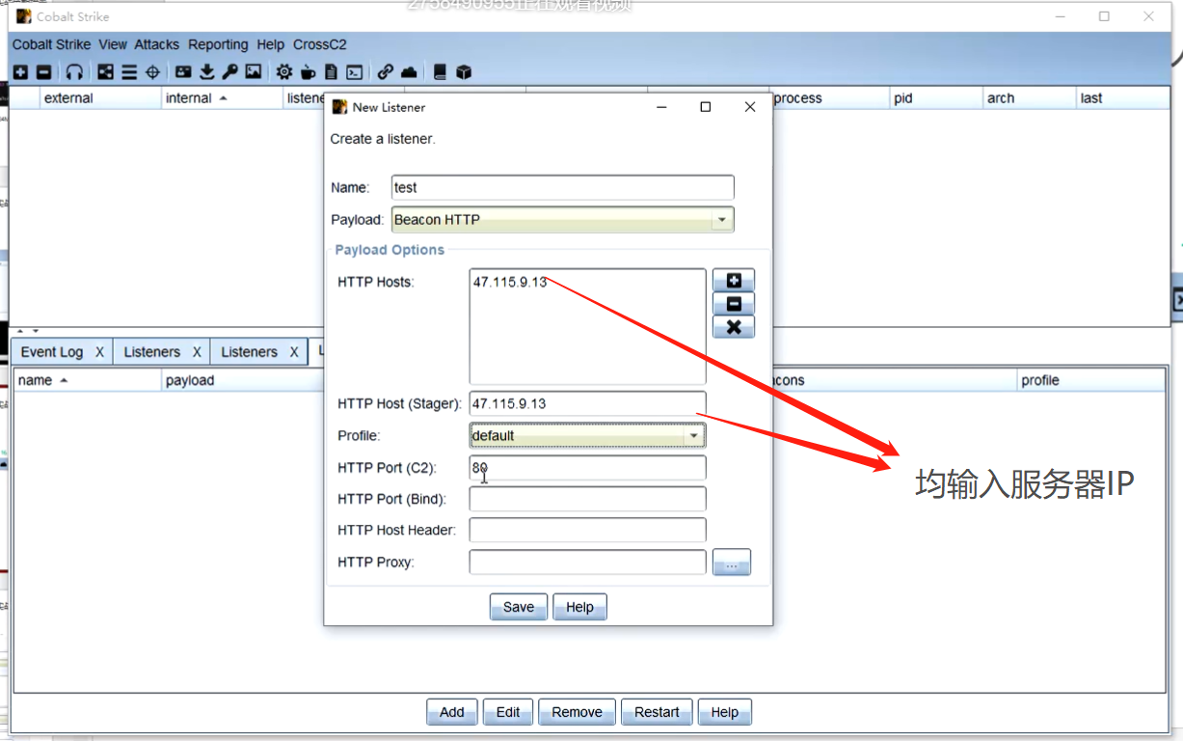Click the document icon for Office macro

click(x=331, y=72)
